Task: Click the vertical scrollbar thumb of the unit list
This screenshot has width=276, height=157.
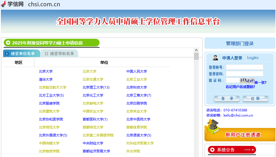Action: [196, 56]
